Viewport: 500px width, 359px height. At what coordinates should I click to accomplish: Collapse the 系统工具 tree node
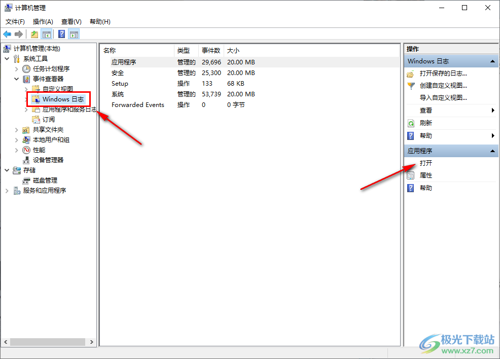point(7,59)
